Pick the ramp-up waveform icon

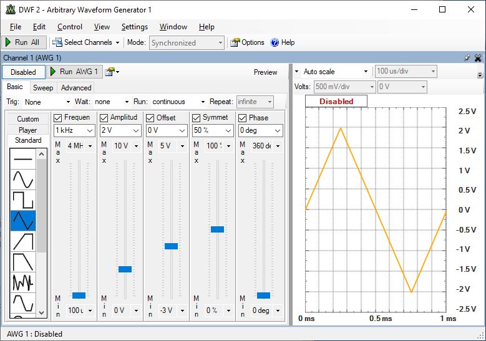pyautogui.click(x=23, y=241)
